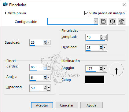Click the Cancelar button
Viewport: 129px width, 112px height.
click(x=67, y=105)
